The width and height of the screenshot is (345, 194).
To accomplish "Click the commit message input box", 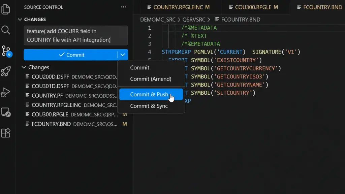I will [x=76, y=35].
